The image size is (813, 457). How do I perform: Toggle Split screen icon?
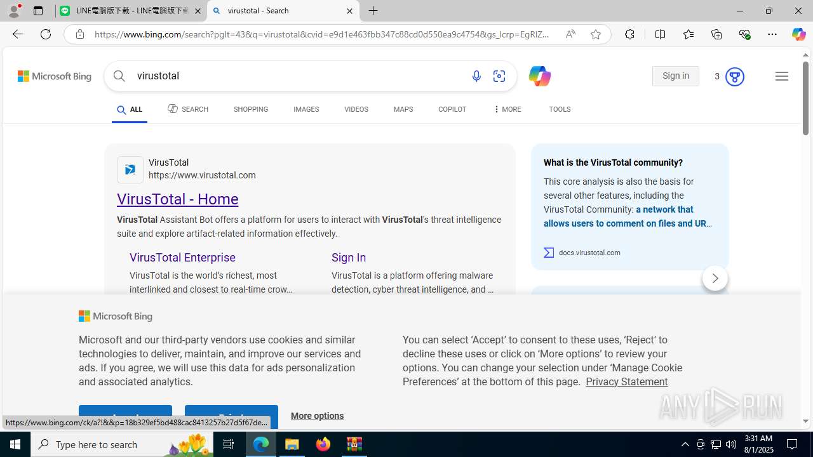coord(660,34)
